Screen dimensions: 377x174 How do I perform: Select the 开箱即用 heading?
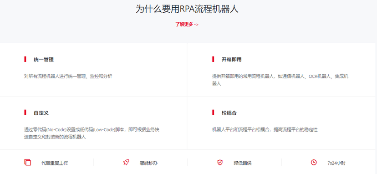click(232, 60)
